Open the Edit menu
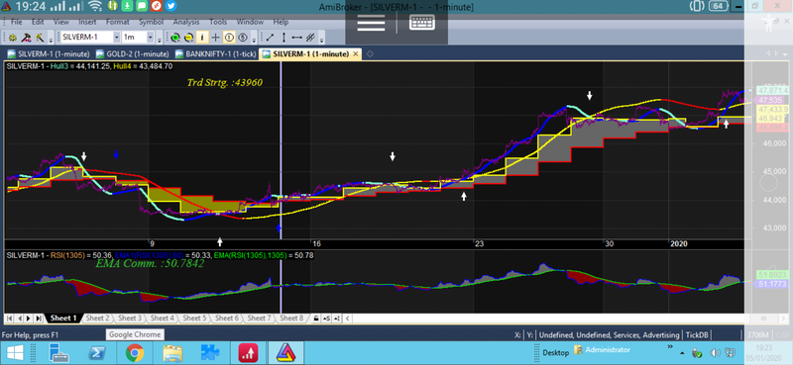 coord(38,22)
